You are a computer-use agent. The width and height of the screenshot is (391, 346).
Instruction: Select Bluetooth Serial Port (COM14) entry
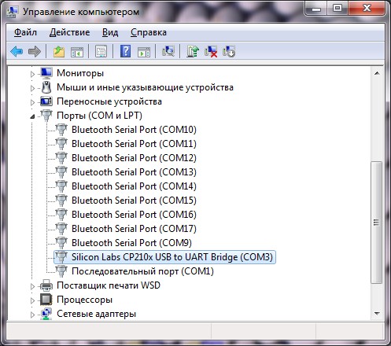coord(134,186)
